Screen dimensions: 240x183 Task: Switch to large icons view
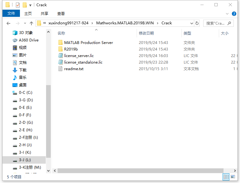tap(233, 177)
